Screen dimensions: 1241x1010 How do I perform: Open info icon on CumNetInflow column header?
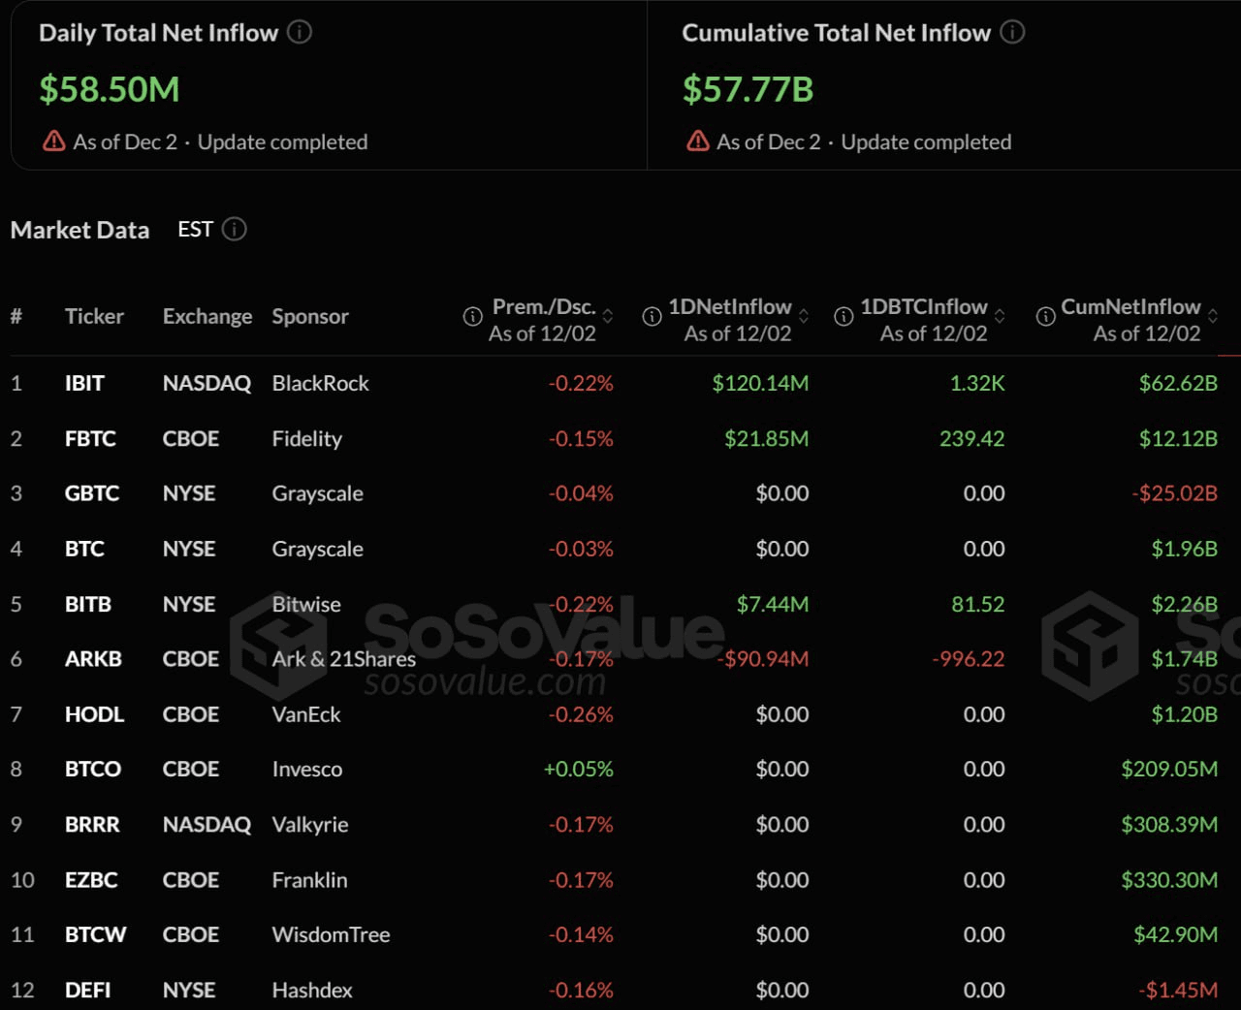tap(1045, 316)
